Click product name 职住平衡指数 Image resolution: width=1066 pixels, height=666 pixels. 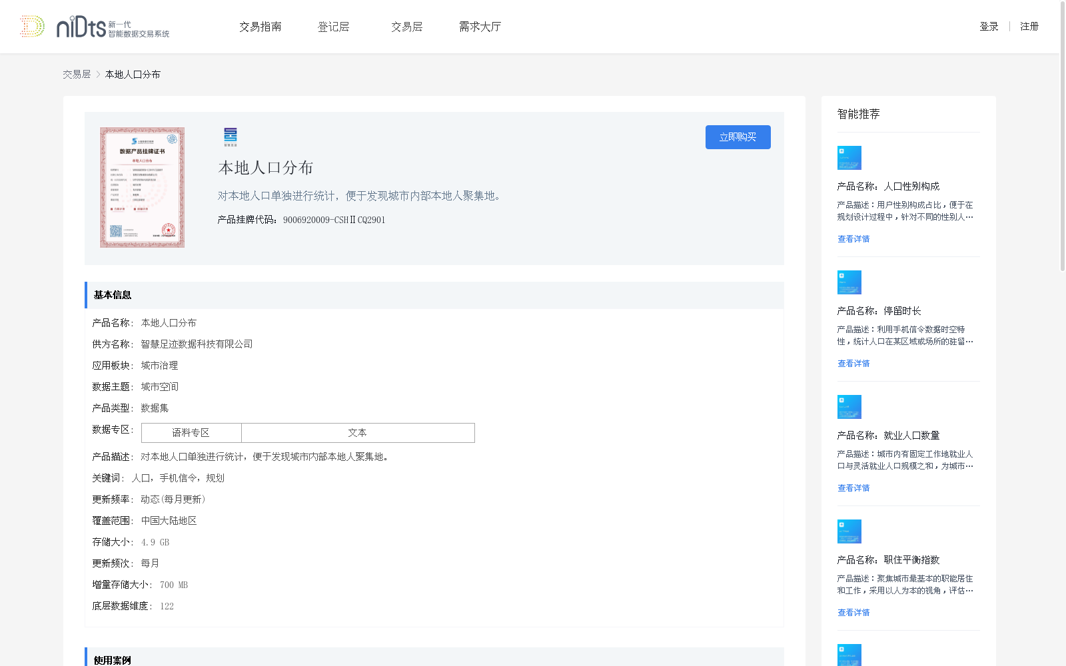(x=911, y=560)
